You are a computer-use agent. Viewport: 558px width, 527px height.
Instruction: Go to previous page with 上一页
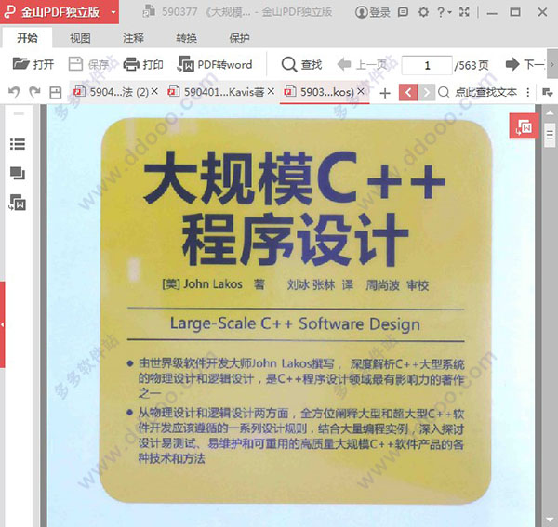click(x=362, y=64)
